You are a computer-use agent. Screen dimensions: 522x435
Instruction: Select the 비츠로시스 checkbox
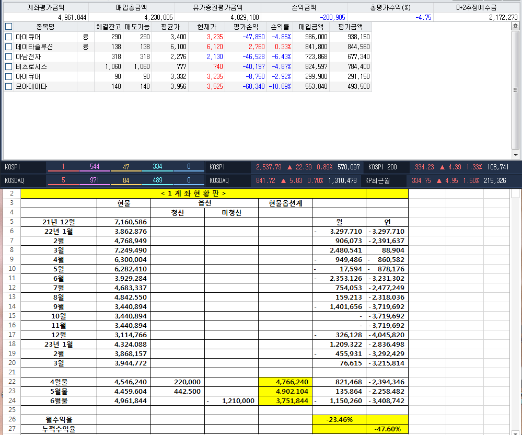pos(8,66)
